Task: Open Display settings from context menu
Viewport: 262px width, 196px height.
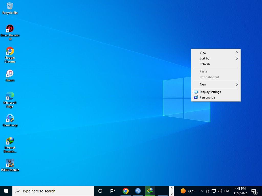Action: pos(210,92)
